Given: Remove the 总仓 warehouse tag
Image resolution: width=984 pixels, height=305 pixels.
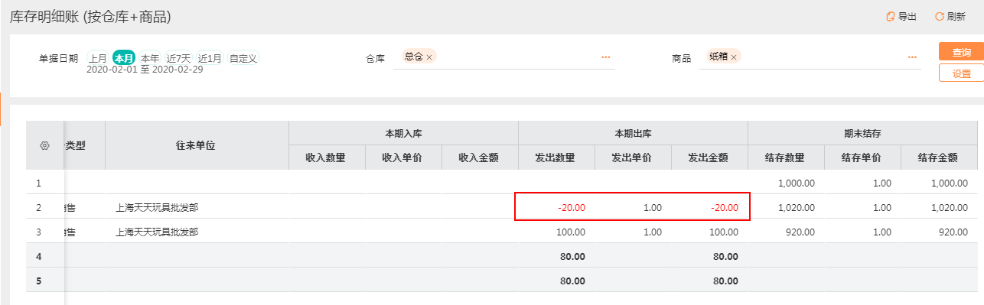Looking at the screenshot, I should (429, 57).
